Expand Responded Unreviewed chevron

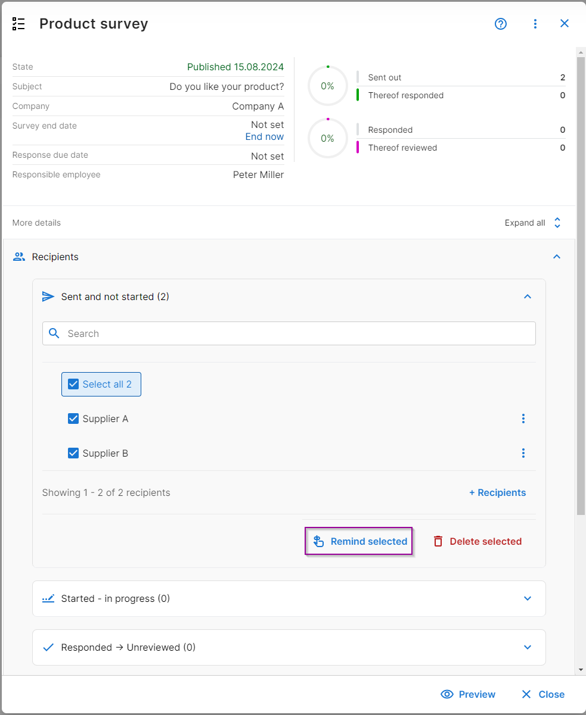528,647
